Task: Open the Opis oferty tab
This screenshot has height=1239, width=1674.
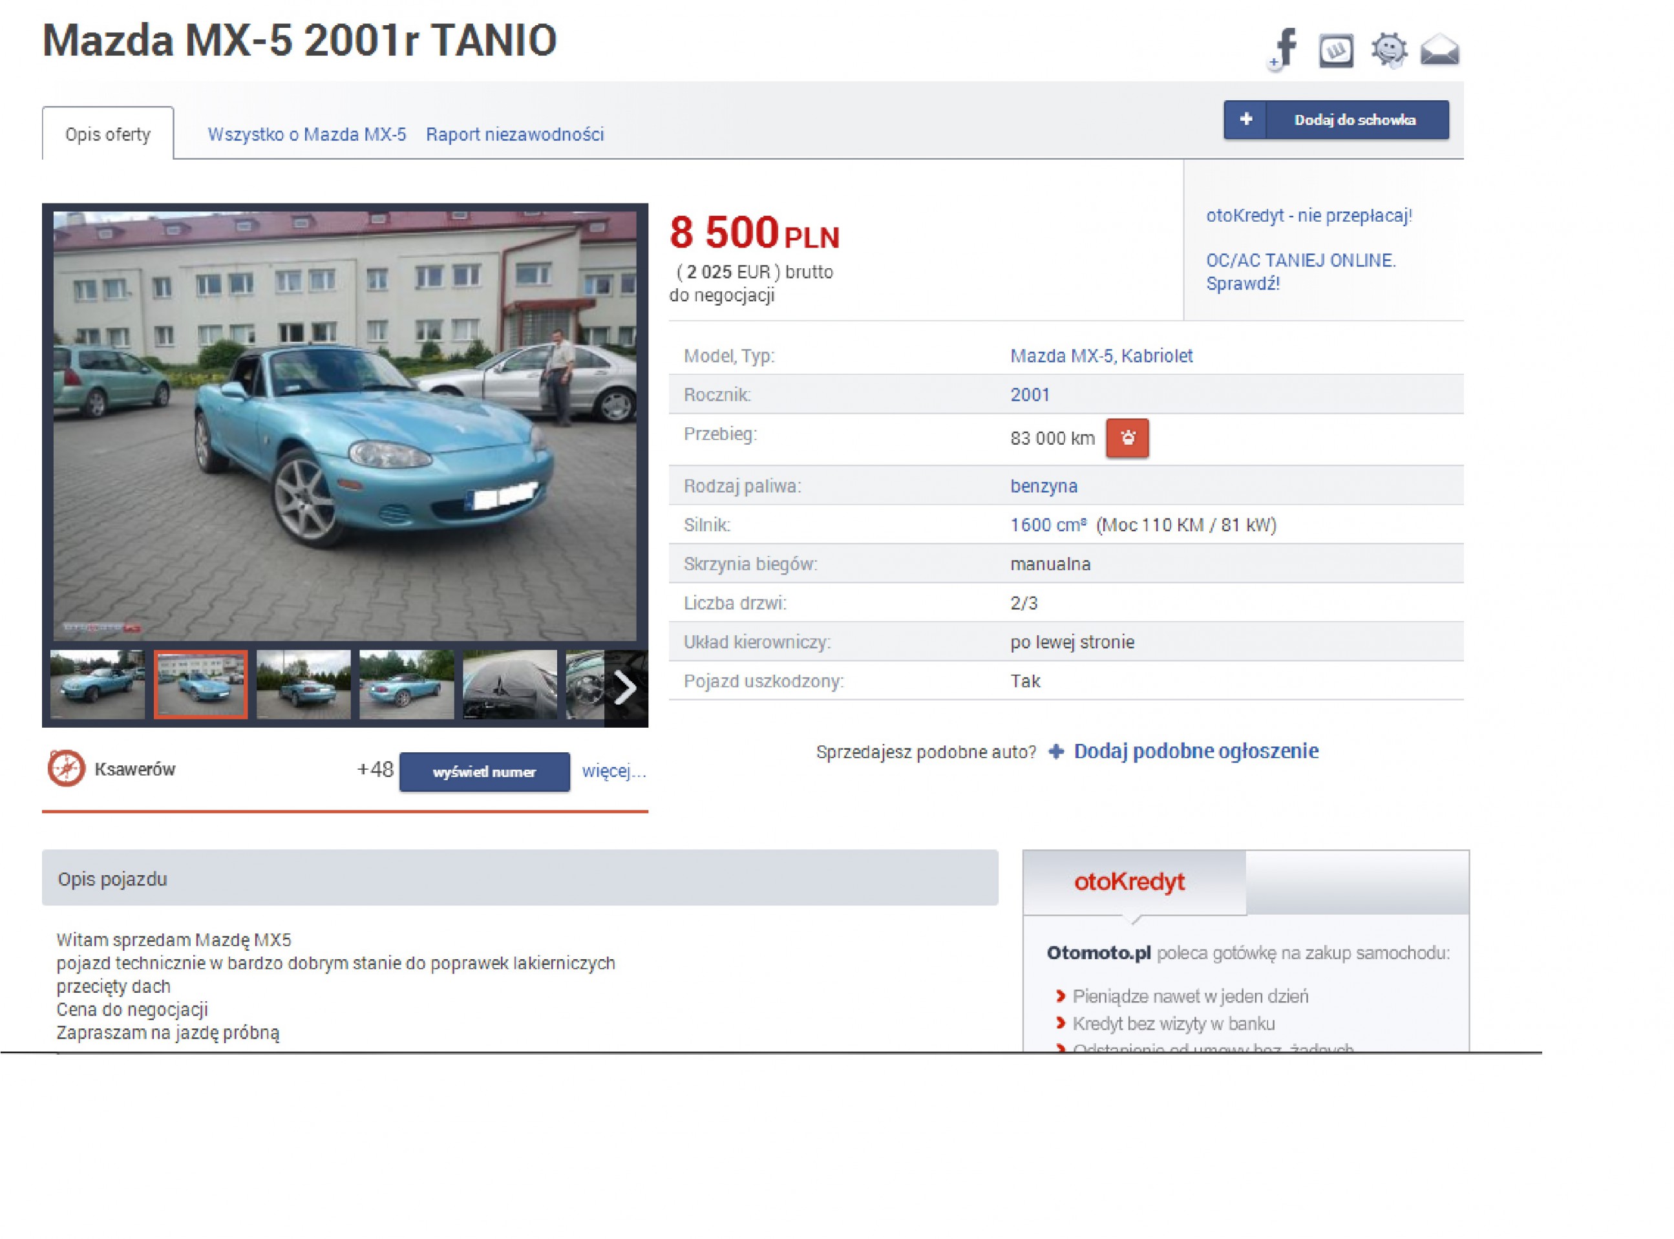Action: click(108, 134)
